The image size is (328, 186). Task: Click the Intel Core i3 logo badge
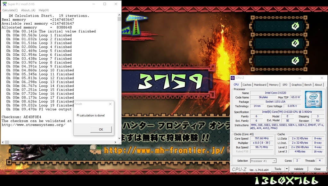(x=313, y=99)
